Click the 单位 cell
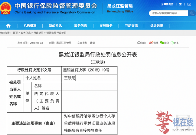The width and height of the screenshot is (196, 135). tap(28, 97)
